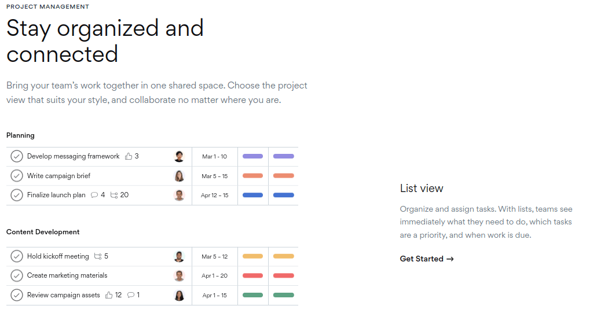This screenshot has width=593, height=317.
Task: Select first orange tag in Write campaign brief row
Action: pyautogui.click(x=252, y=176)
